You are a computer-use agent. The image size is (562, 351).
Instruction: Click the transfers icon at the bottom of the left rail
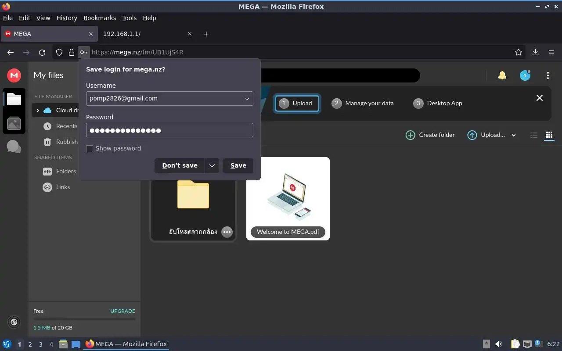pos(14,322)
